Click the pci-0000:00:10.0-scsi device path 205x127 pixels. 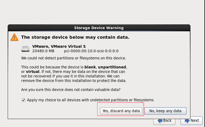pos(91,51)
